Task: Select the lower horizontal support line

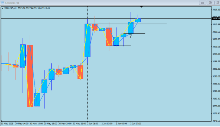Action: pos(120,46)
